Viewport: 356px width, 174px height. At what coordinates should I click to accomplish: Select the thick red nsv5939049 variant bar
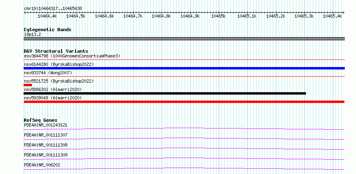[x=184, y=102]
